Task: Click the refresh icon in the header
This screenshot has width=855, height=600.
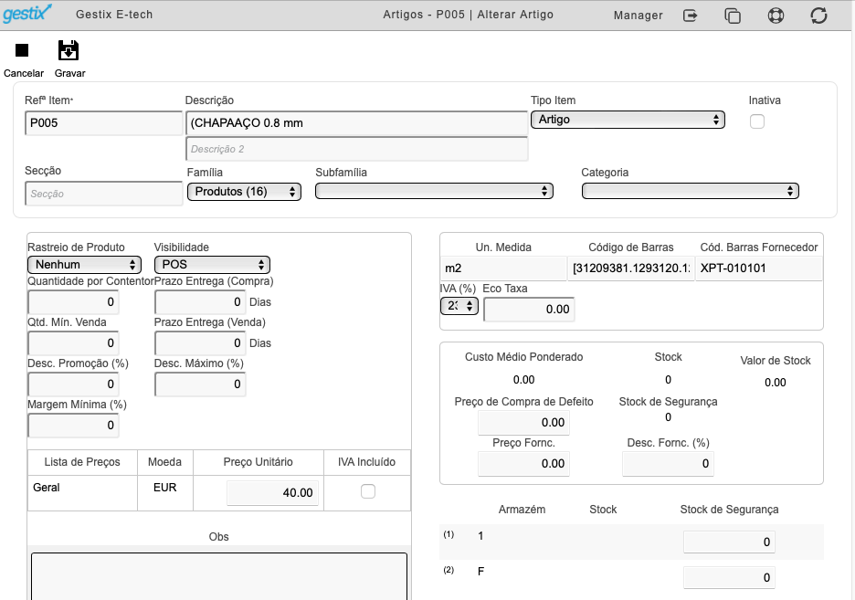Action: point(818,16)
